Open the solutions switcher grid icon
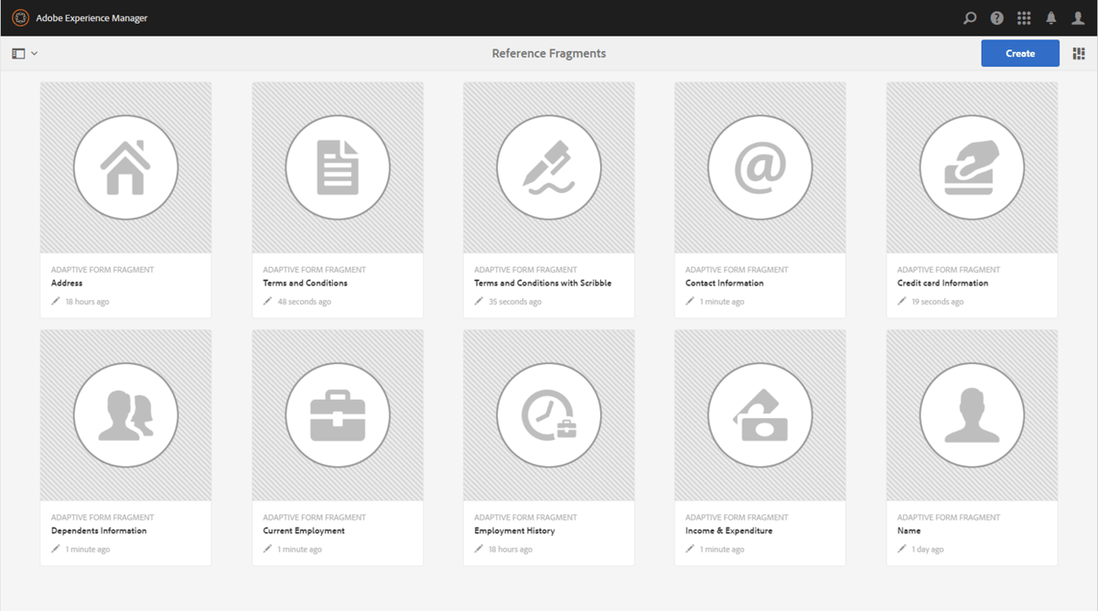The image size is (1098, 611). coord(1024,17)
